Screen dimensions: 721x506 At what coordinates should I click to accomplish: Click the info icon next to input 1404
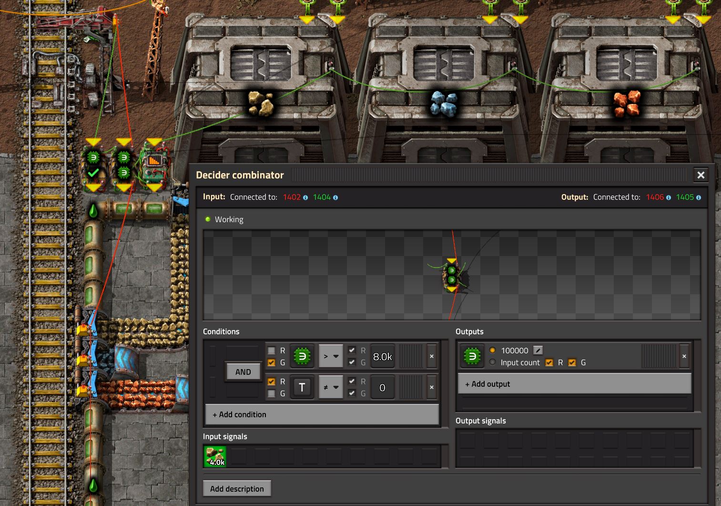tap(335, 197)
